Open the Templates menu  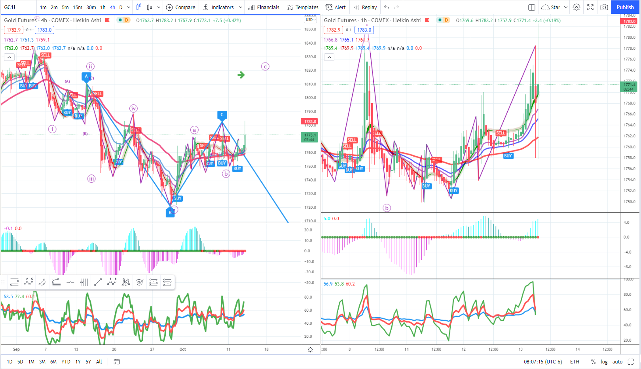303,7
